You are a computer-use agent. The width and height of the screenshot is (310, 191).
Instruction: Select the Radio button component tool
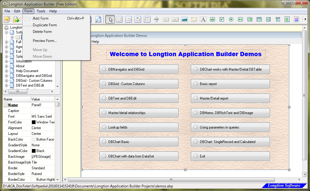(231, 19)
